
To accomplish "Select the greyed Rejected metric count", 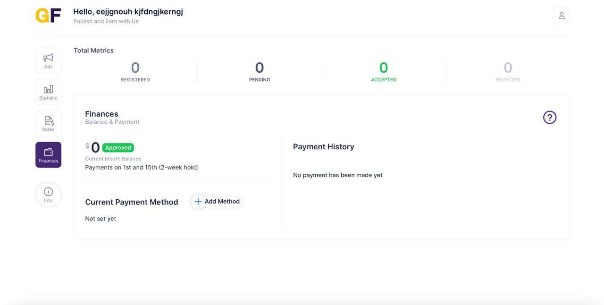I will (508, 68).
